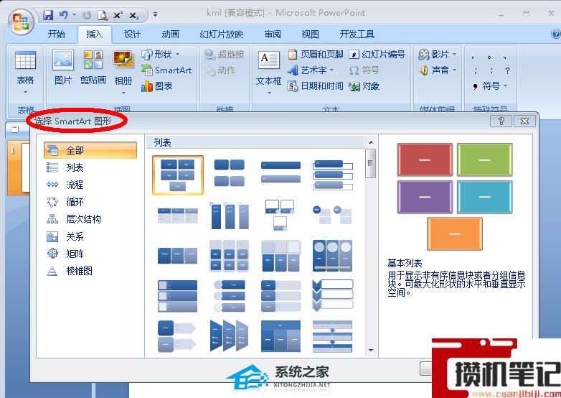Open the 艺术字 WordArt dropdown
Viewport: 561px width, 398px height.
click(x=311, y=70)
